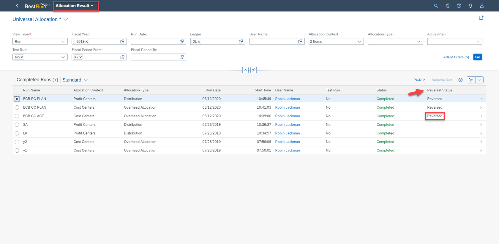The height and width of the screenshot is (244, 499).
Task: Open the Allocation Context dropdown
Action: tap(359, 41)
